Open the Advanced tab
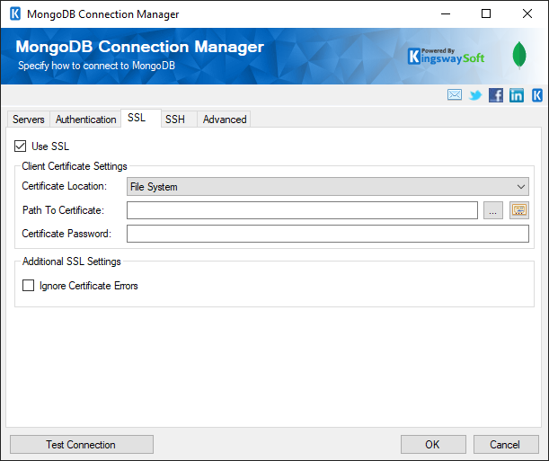549x461 pixels. pos(225,120)
